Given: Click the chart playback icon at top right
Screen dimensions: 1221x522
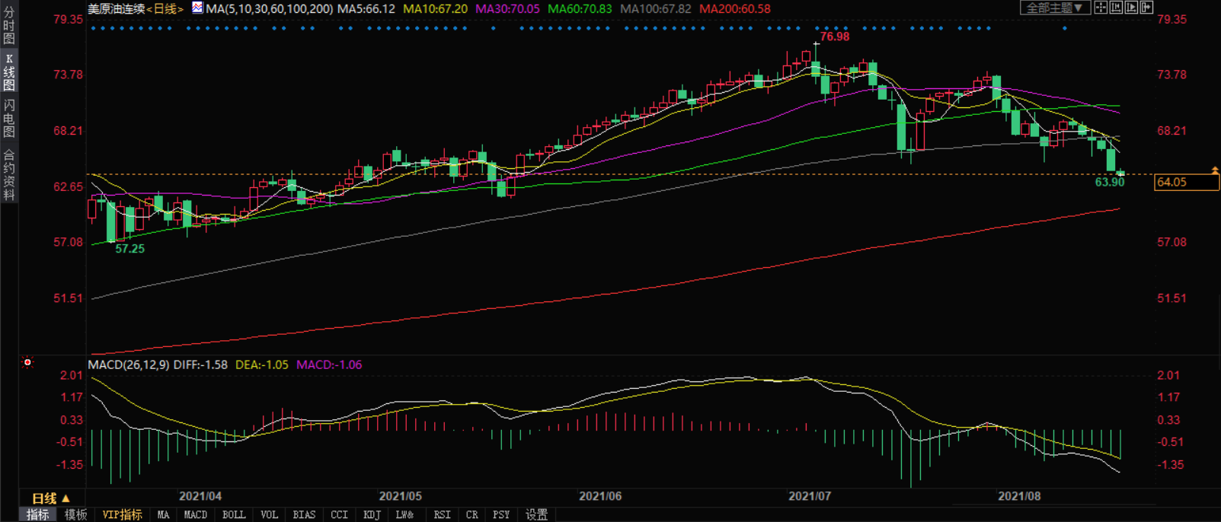Looking at the screenshot, I should (1131, 8).
